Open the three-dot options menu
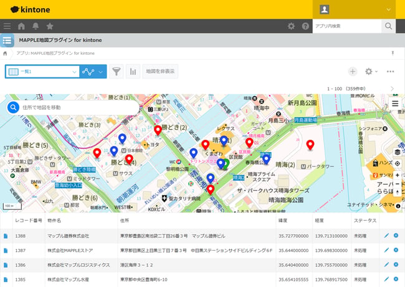 point(390,72)
